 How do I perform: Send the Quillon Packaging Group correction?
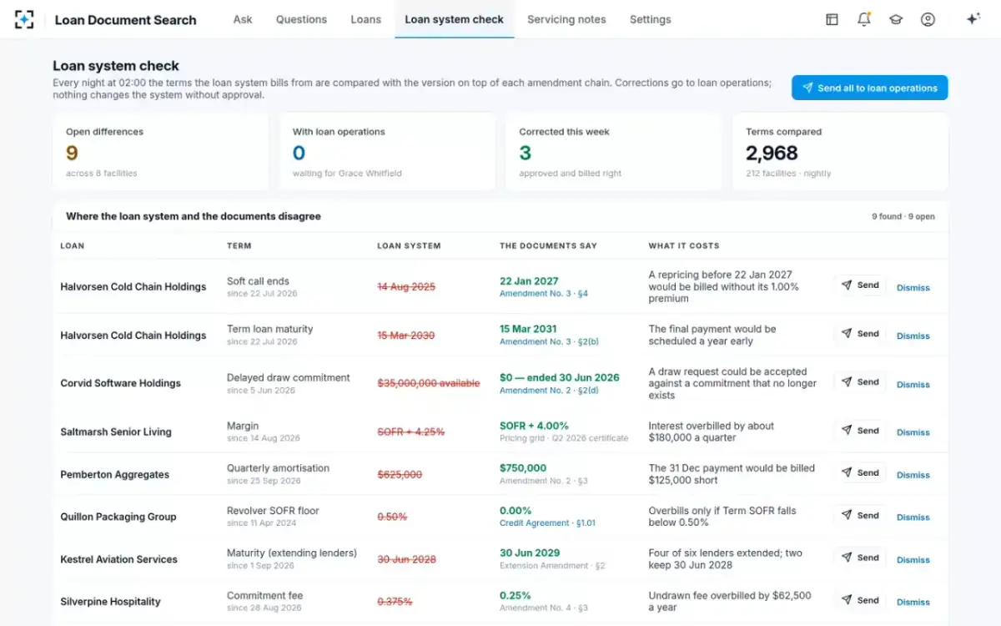tap(860, 516)
